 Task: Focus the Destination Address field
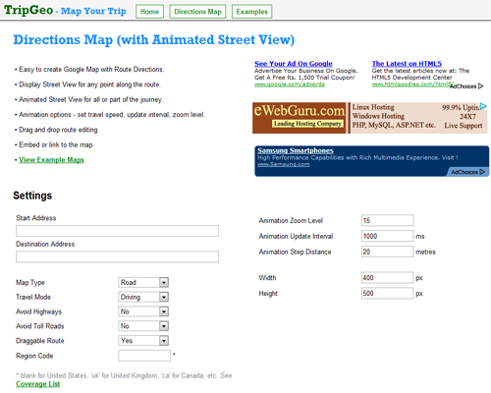(x=117, y=256)
